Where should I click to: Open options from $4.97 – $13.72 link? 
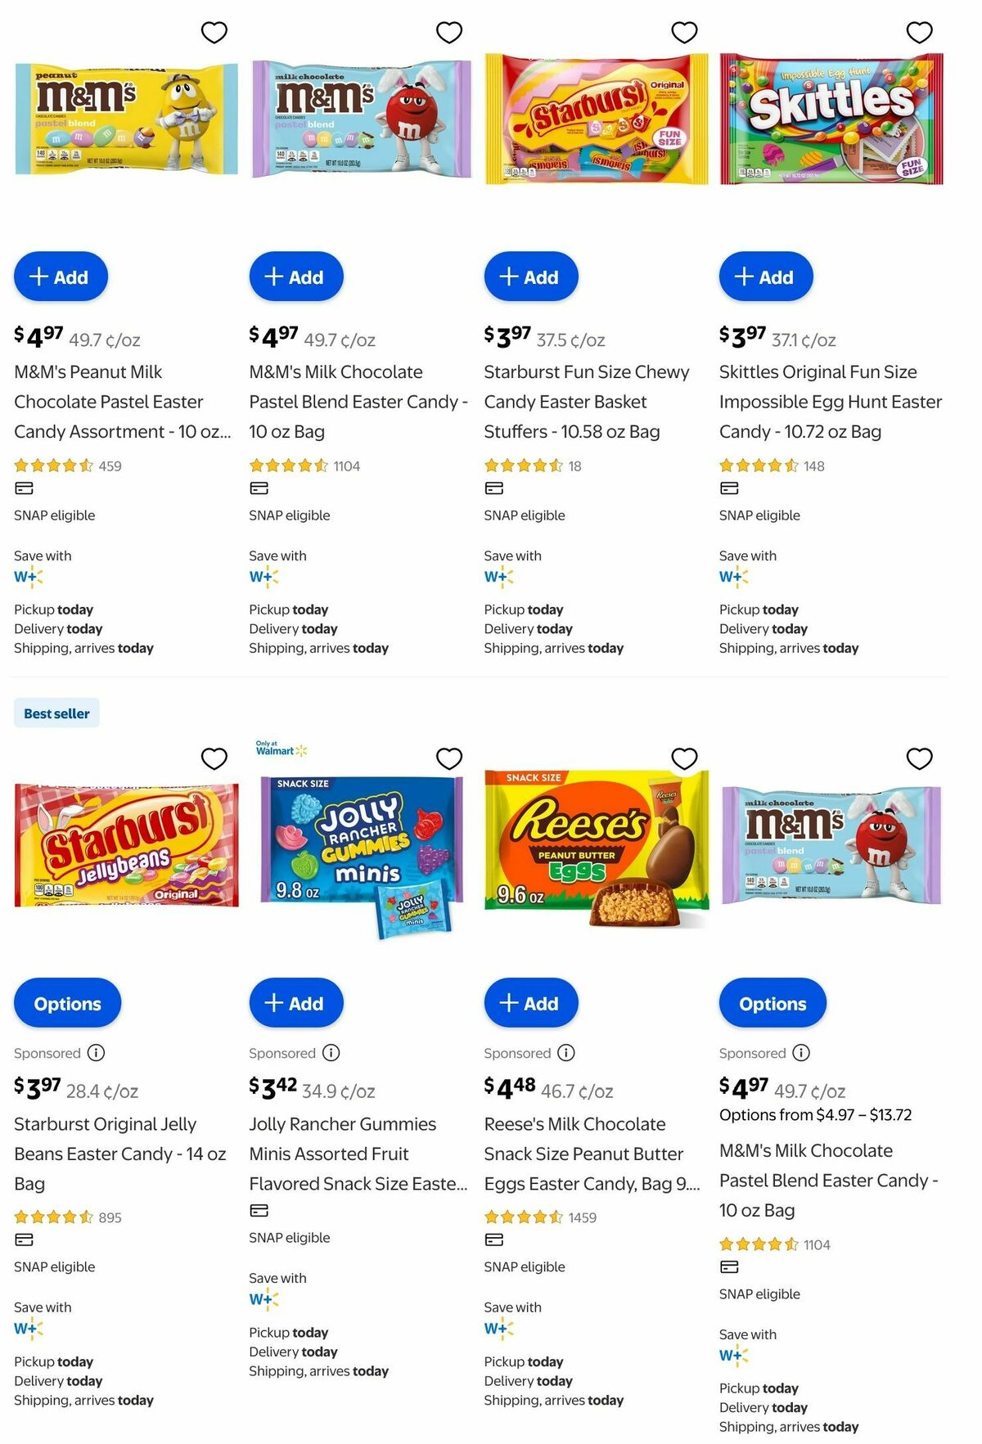pyautogui.click(x=815, y=1114)
